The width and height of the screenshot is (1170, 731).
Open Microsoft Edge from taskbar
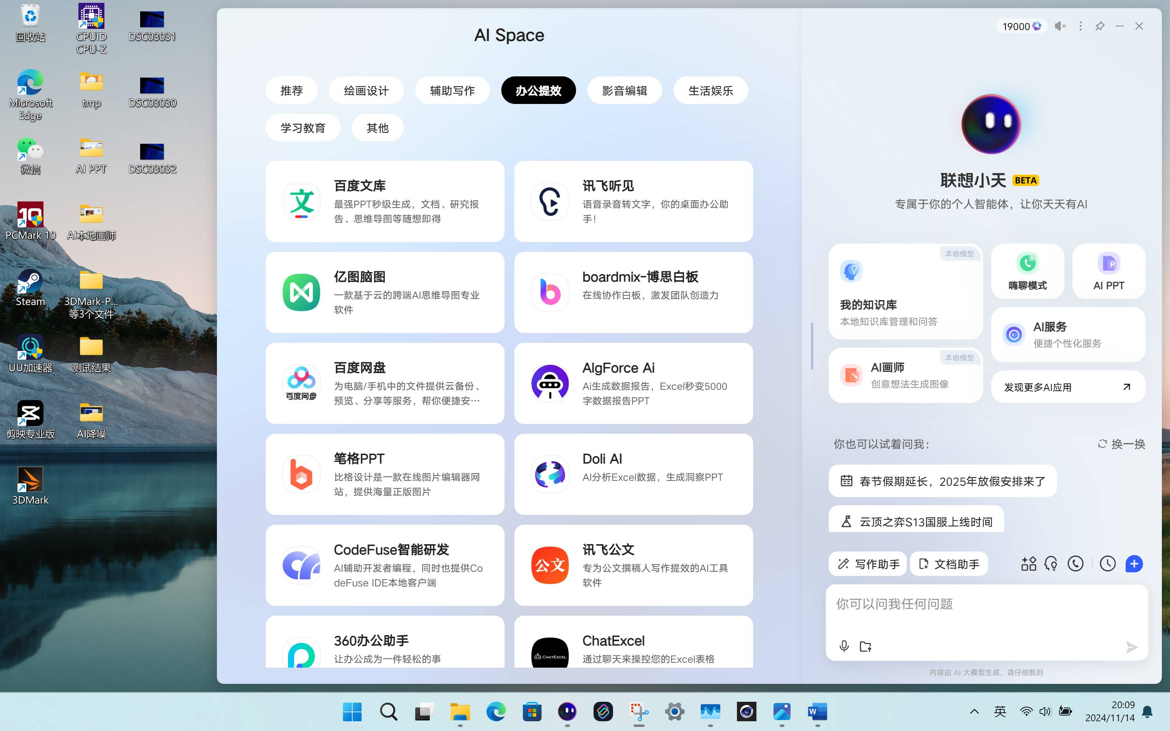(496, 712)
